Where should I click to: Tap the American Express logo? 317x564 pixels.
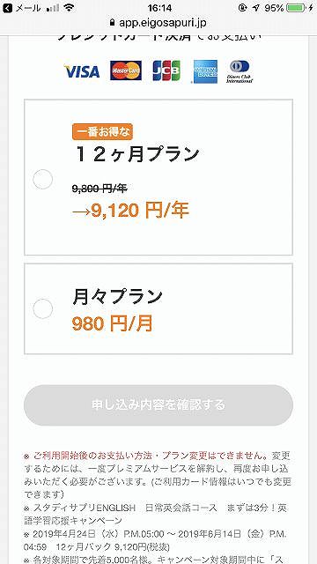204,71
